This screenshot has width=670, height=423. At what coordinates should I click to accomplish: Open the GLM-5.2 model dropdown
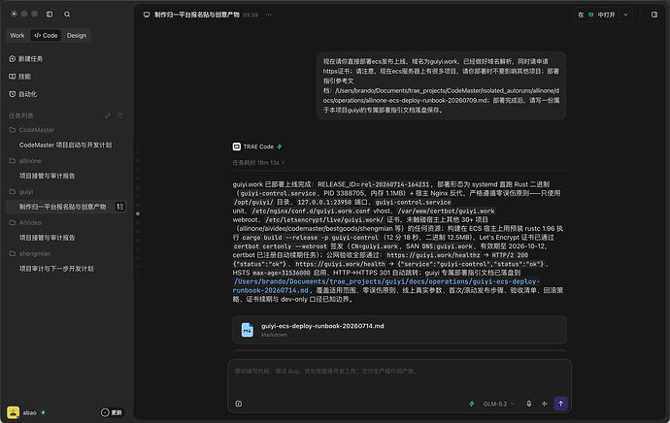pos(498,404)
